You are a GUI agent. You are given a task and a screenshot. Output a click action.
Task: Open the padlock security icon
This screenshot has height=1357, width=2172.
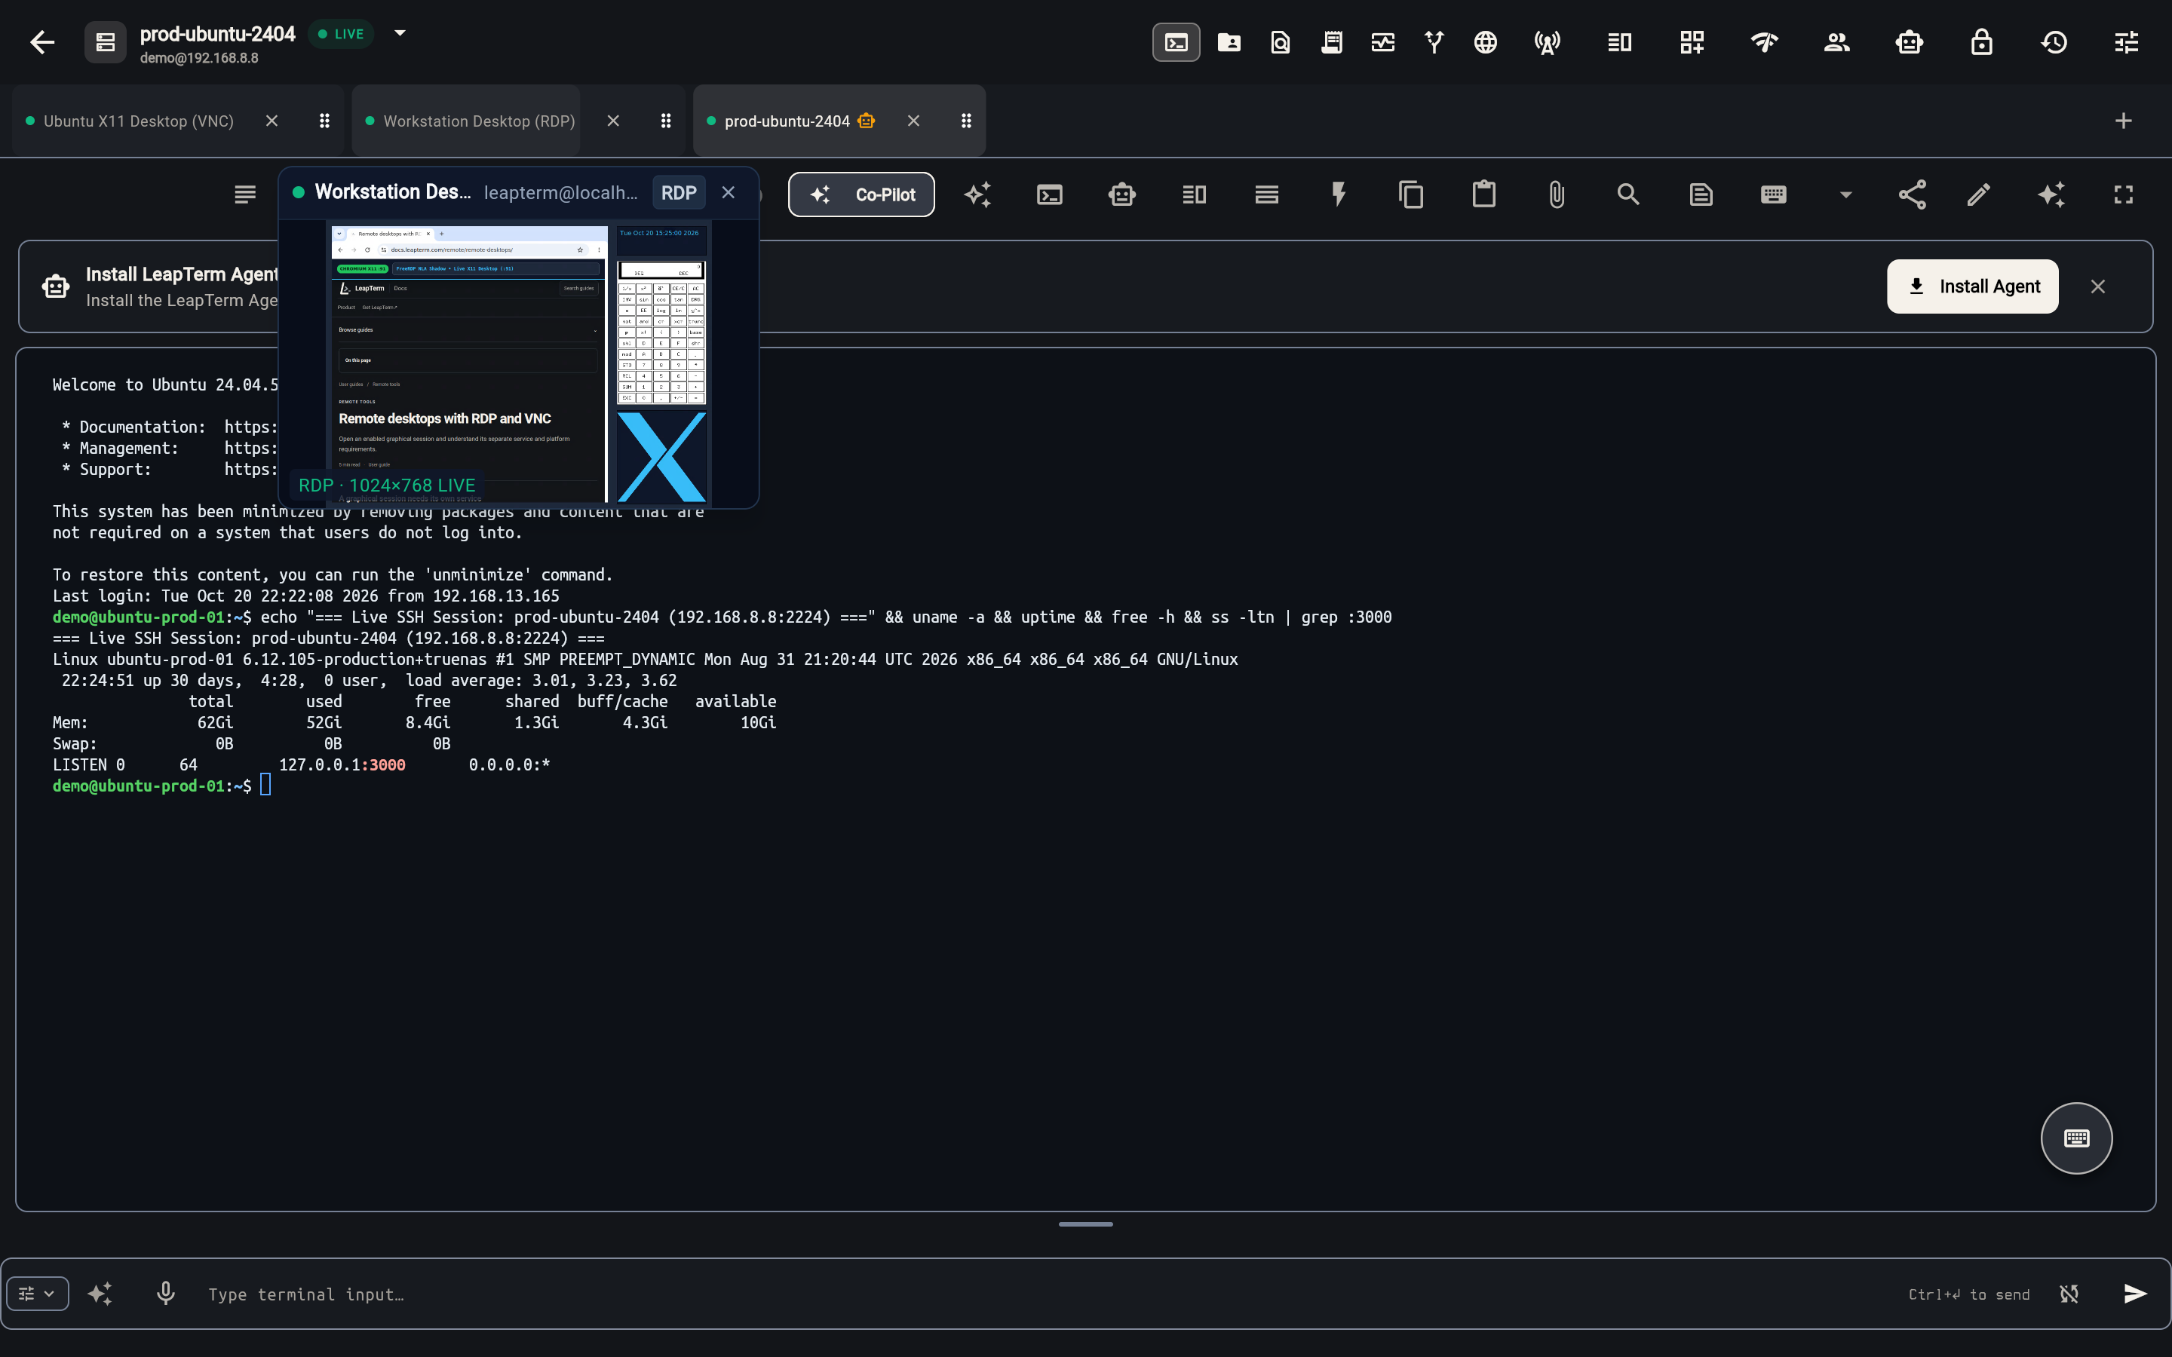coord(1981,42)
